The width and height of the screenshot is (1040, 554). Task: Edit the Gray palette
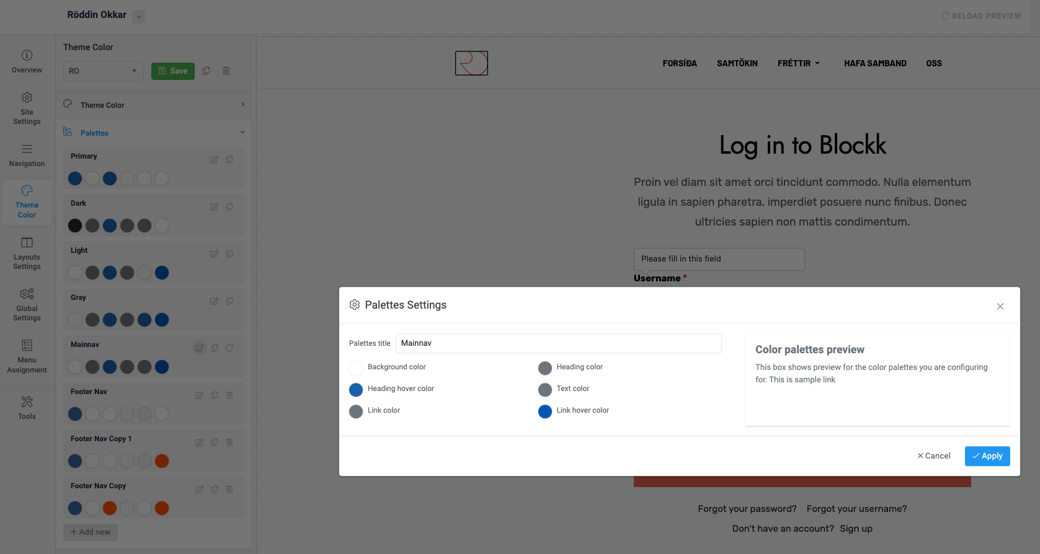214,301
